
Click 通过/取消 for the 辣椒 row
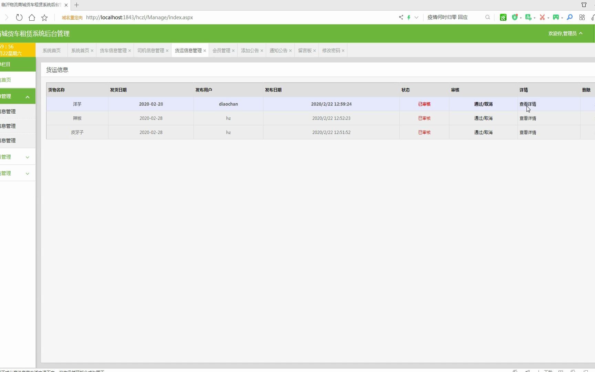coord(483,118)
